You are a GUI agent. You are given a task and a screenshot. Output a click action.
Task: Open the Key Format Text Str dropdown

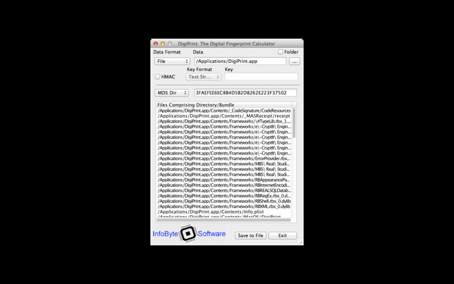(203, 77)
